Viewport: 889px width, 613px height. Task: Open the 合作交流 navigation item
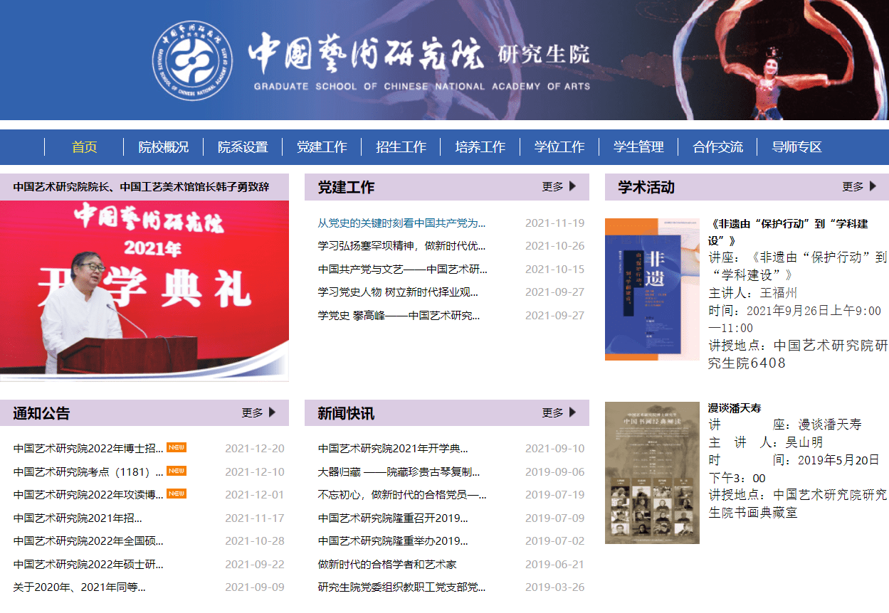tap(717, 147)
